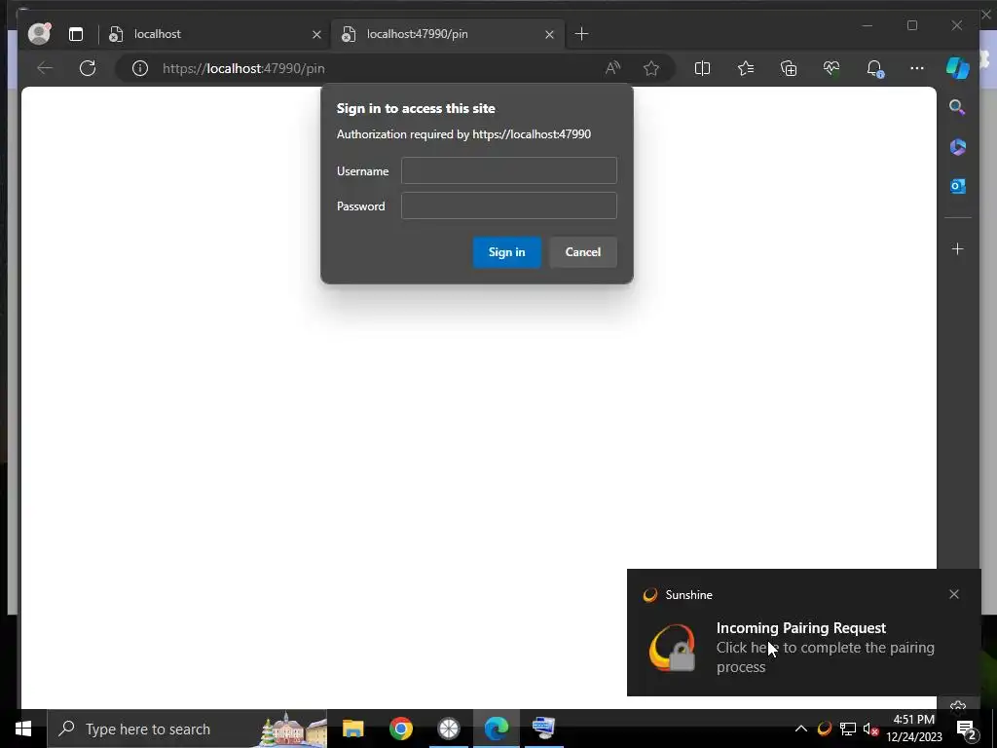
Task: Click the notifications bell icon
Action: [874, 68]
